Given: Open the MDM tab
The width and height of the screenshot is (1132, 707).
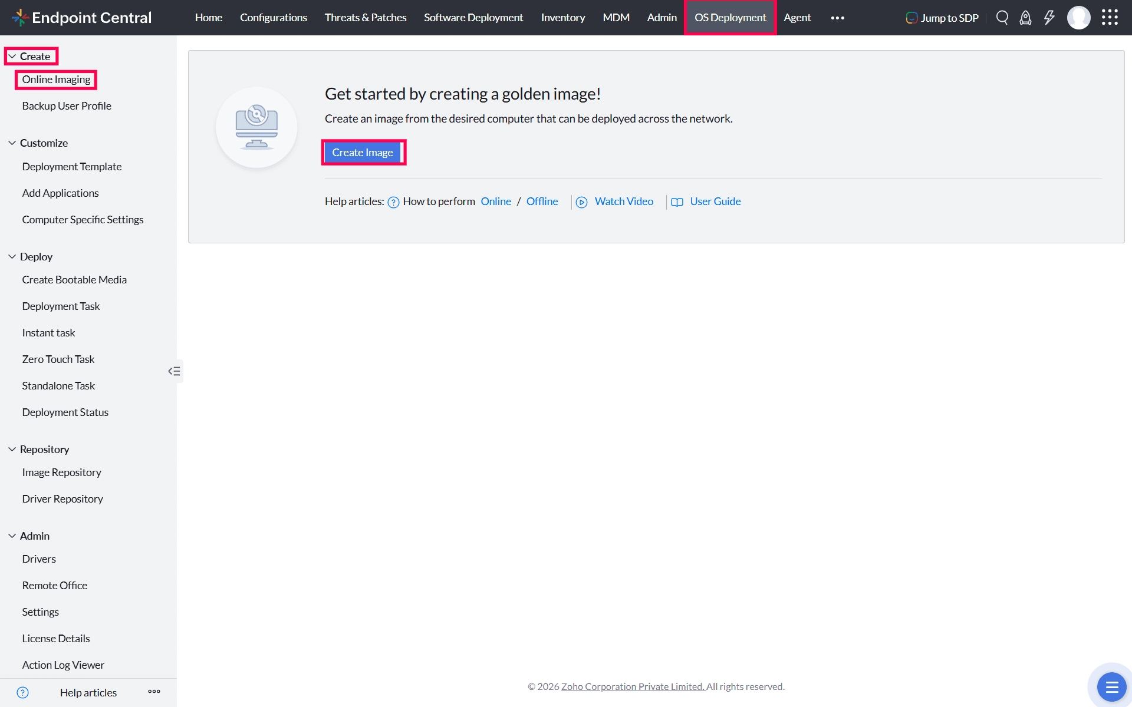Looking at the screenshot, I should point(616,18).
